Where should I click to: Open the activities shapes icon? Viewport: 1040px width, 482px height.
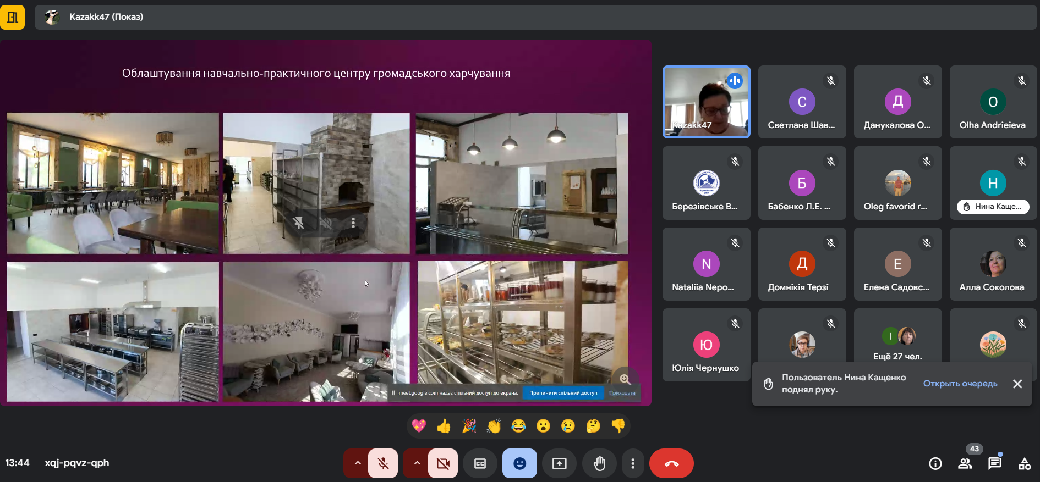1024,463
